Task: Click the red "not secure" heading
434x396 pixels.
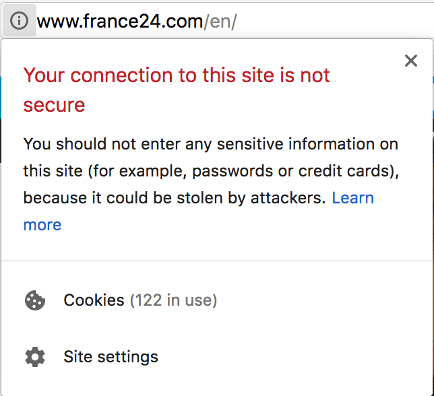Action: (x=177, y=90)
